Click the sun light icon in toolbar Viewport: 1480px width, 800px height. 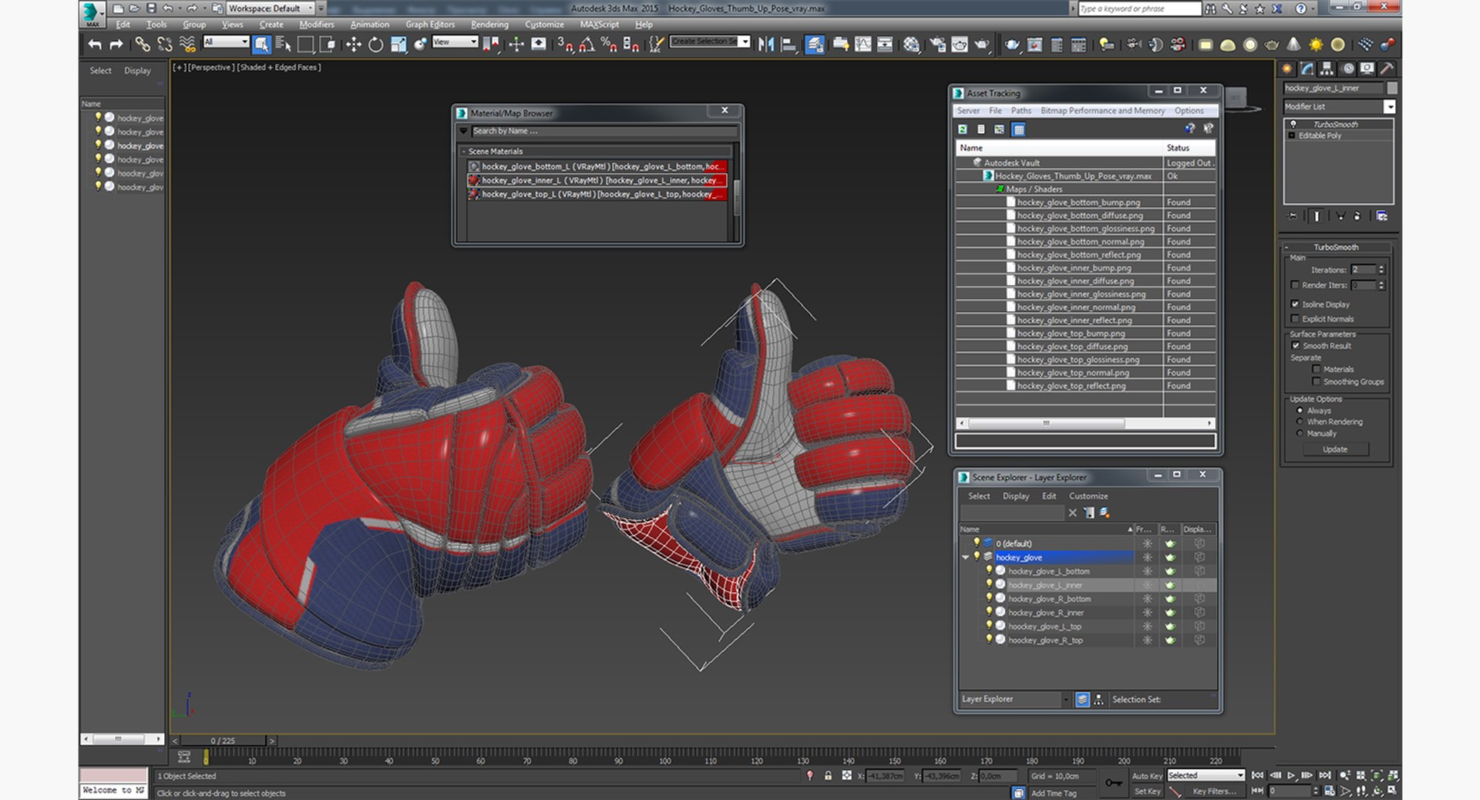tap(1316, 45)
